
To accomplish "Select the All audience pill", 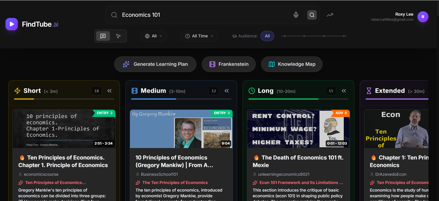I will point(267,36).
